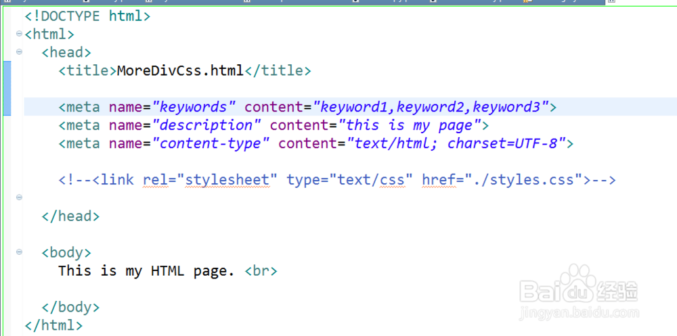Click the "description" attribute value
The image size is (677, 336).
click(206, 125)
